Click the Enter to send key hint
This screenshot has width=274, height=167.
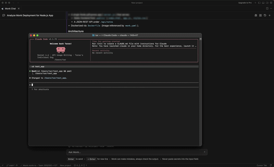click(75, 159)
